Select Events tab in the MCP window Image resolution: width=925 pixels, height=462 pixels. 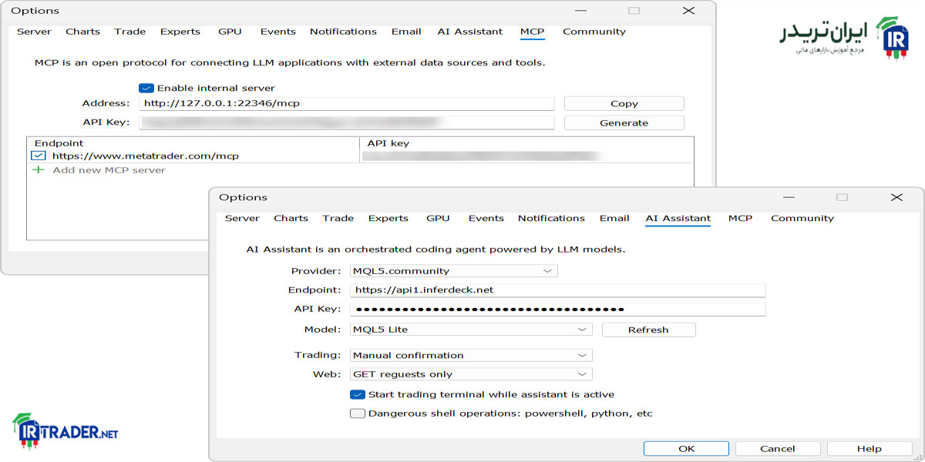(x=277, y=32)
